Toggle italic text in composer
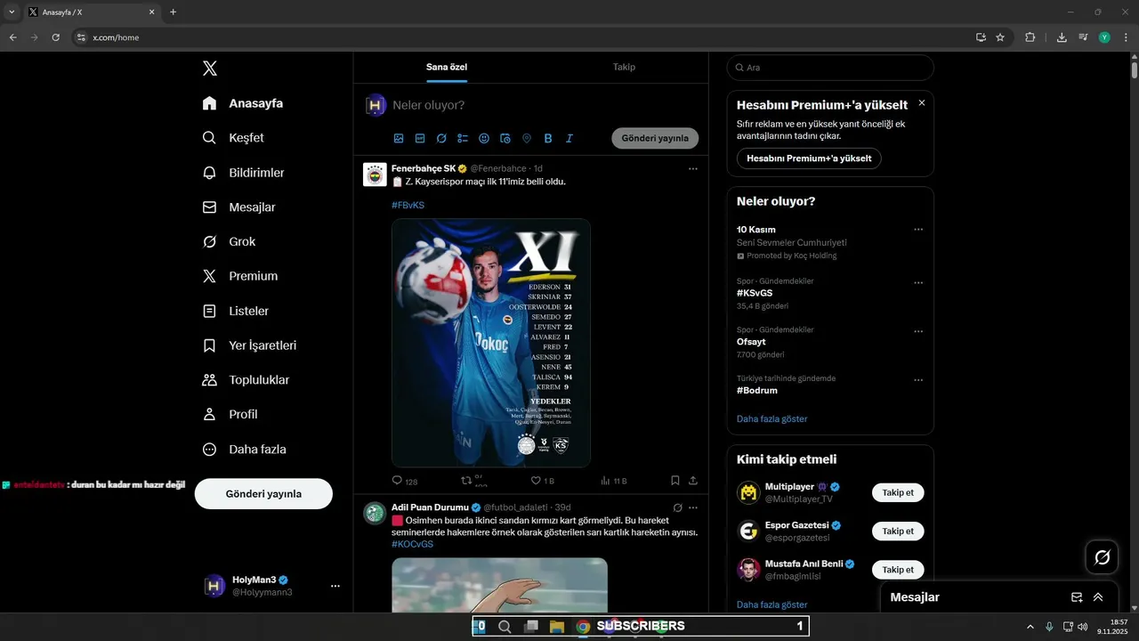Screen dimensions: 1139x641 tap(569, 139)
